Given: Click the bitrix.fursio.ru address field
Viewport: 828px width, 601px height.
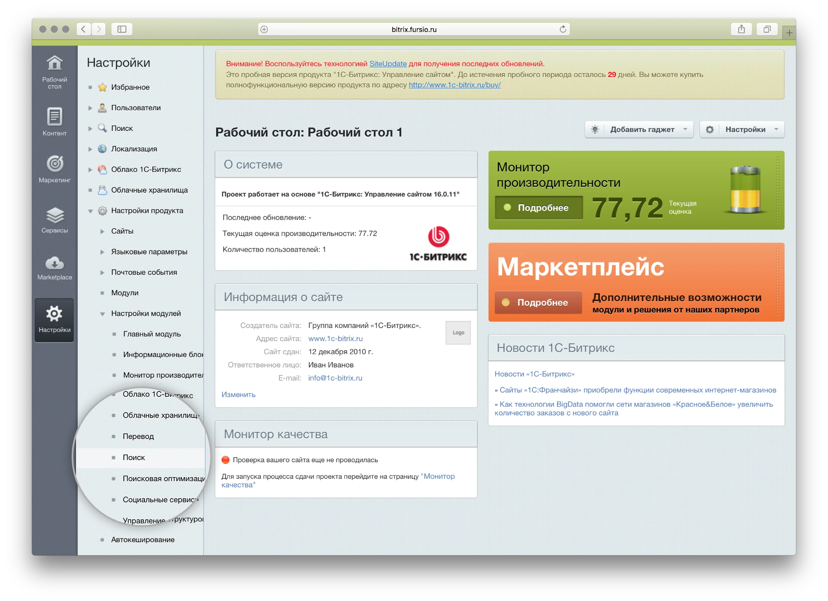Looking at the screenshot, I should pyautogui.click(x=414, y=29).
